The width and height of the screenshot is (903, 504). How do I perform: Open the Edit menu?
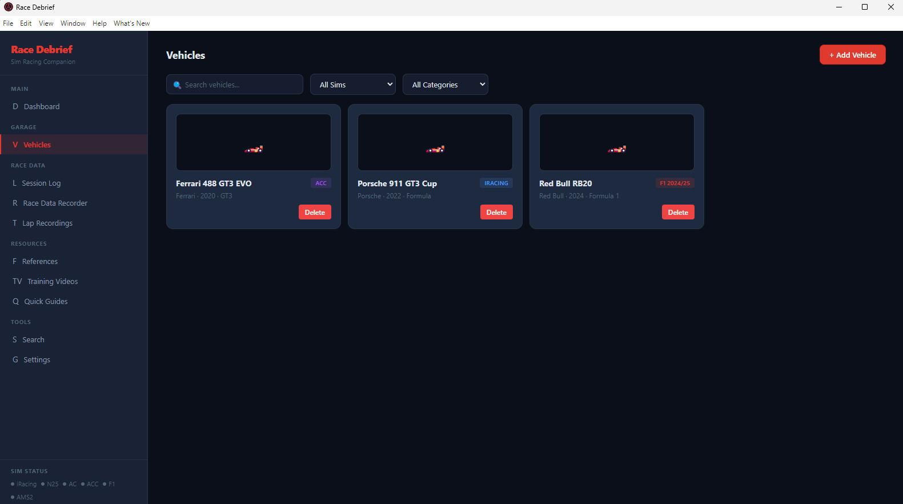click(x=26, y=23)
